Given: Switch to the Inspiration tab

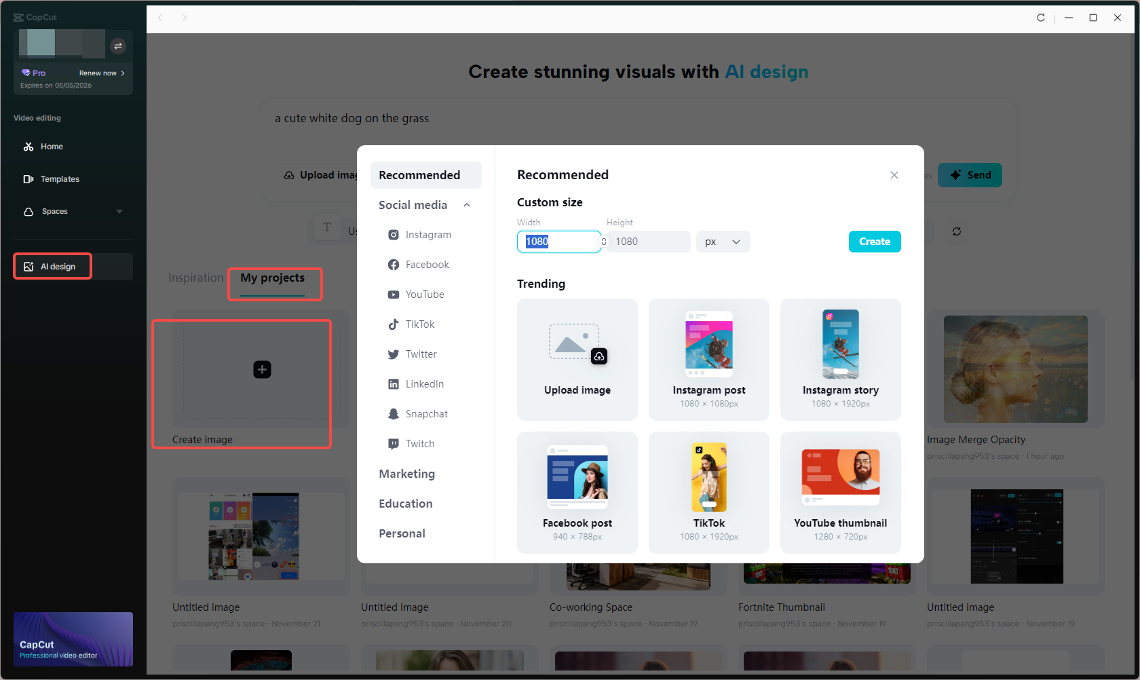Looking at the screenshot, I should click(195, 278).
